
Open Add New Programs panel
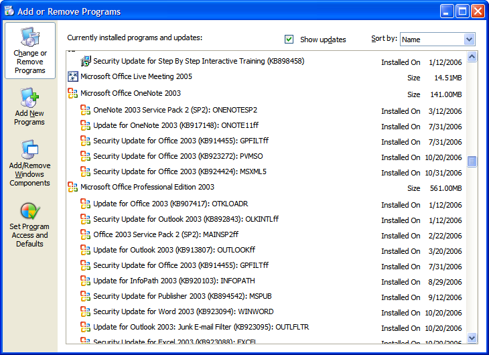coord(29,106)
